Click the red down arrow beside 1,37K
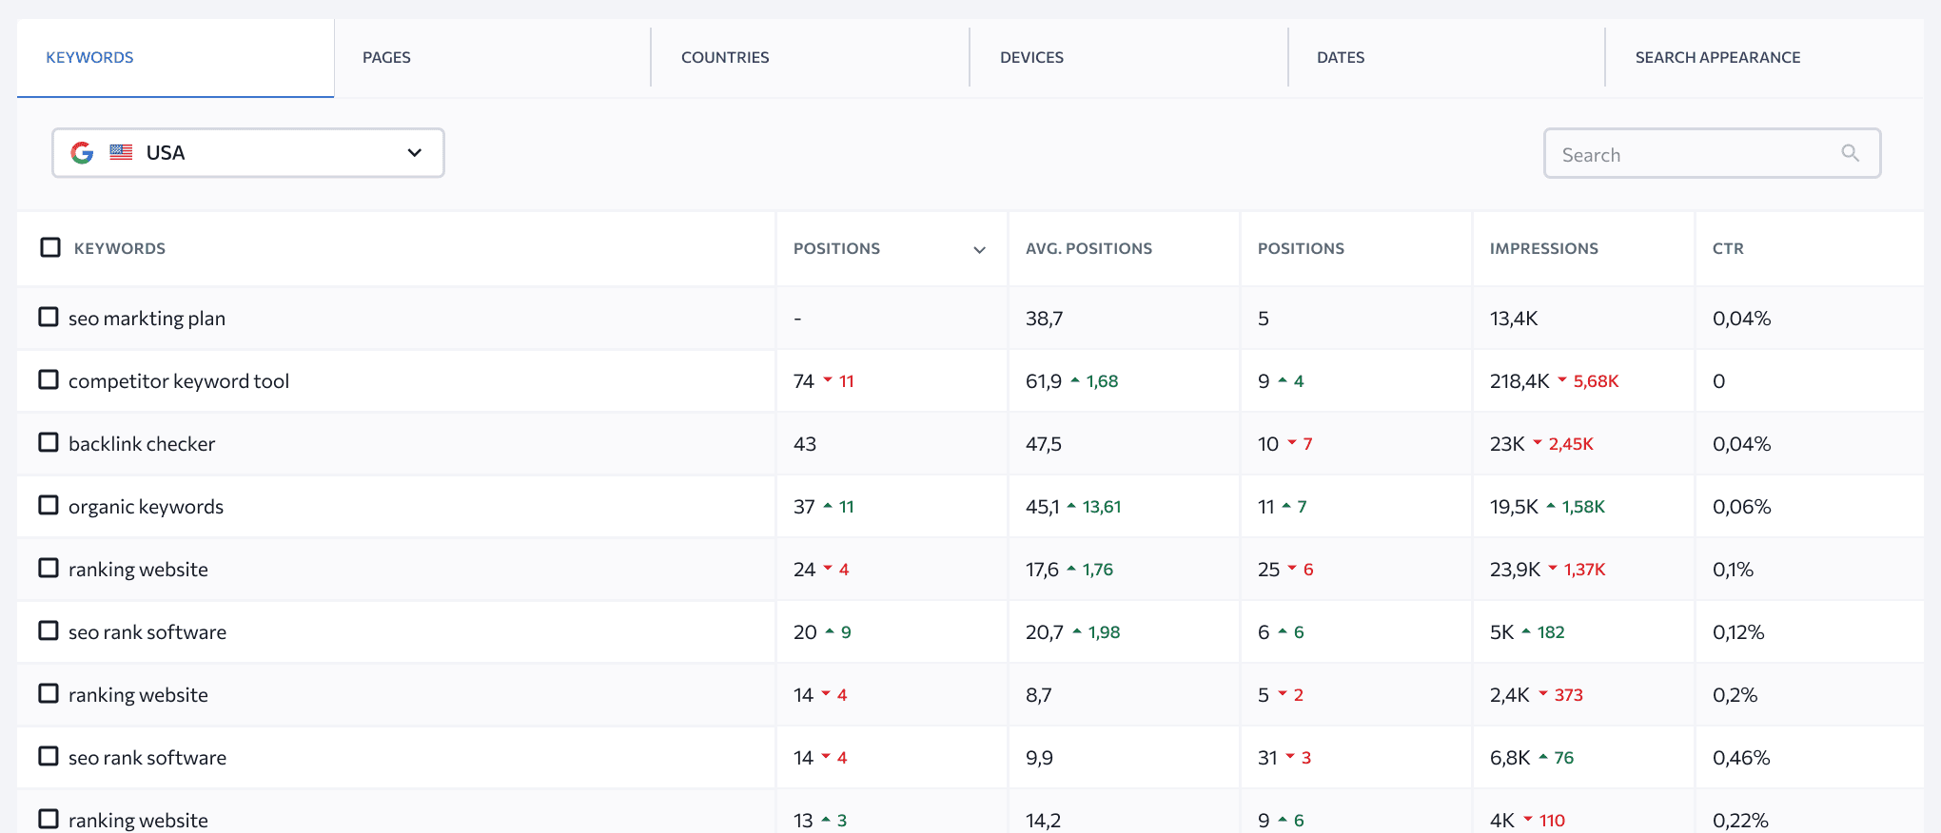This screenshot has width=1941, height=833. pos(1553,569)
